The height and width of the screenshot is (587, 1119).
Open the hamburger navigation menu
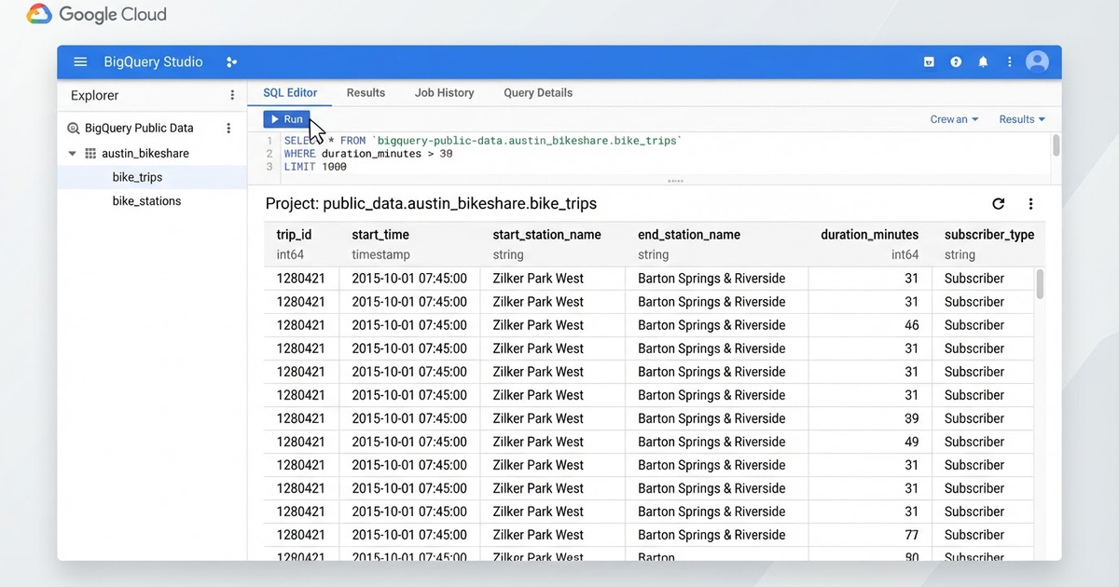coord(80,62)
